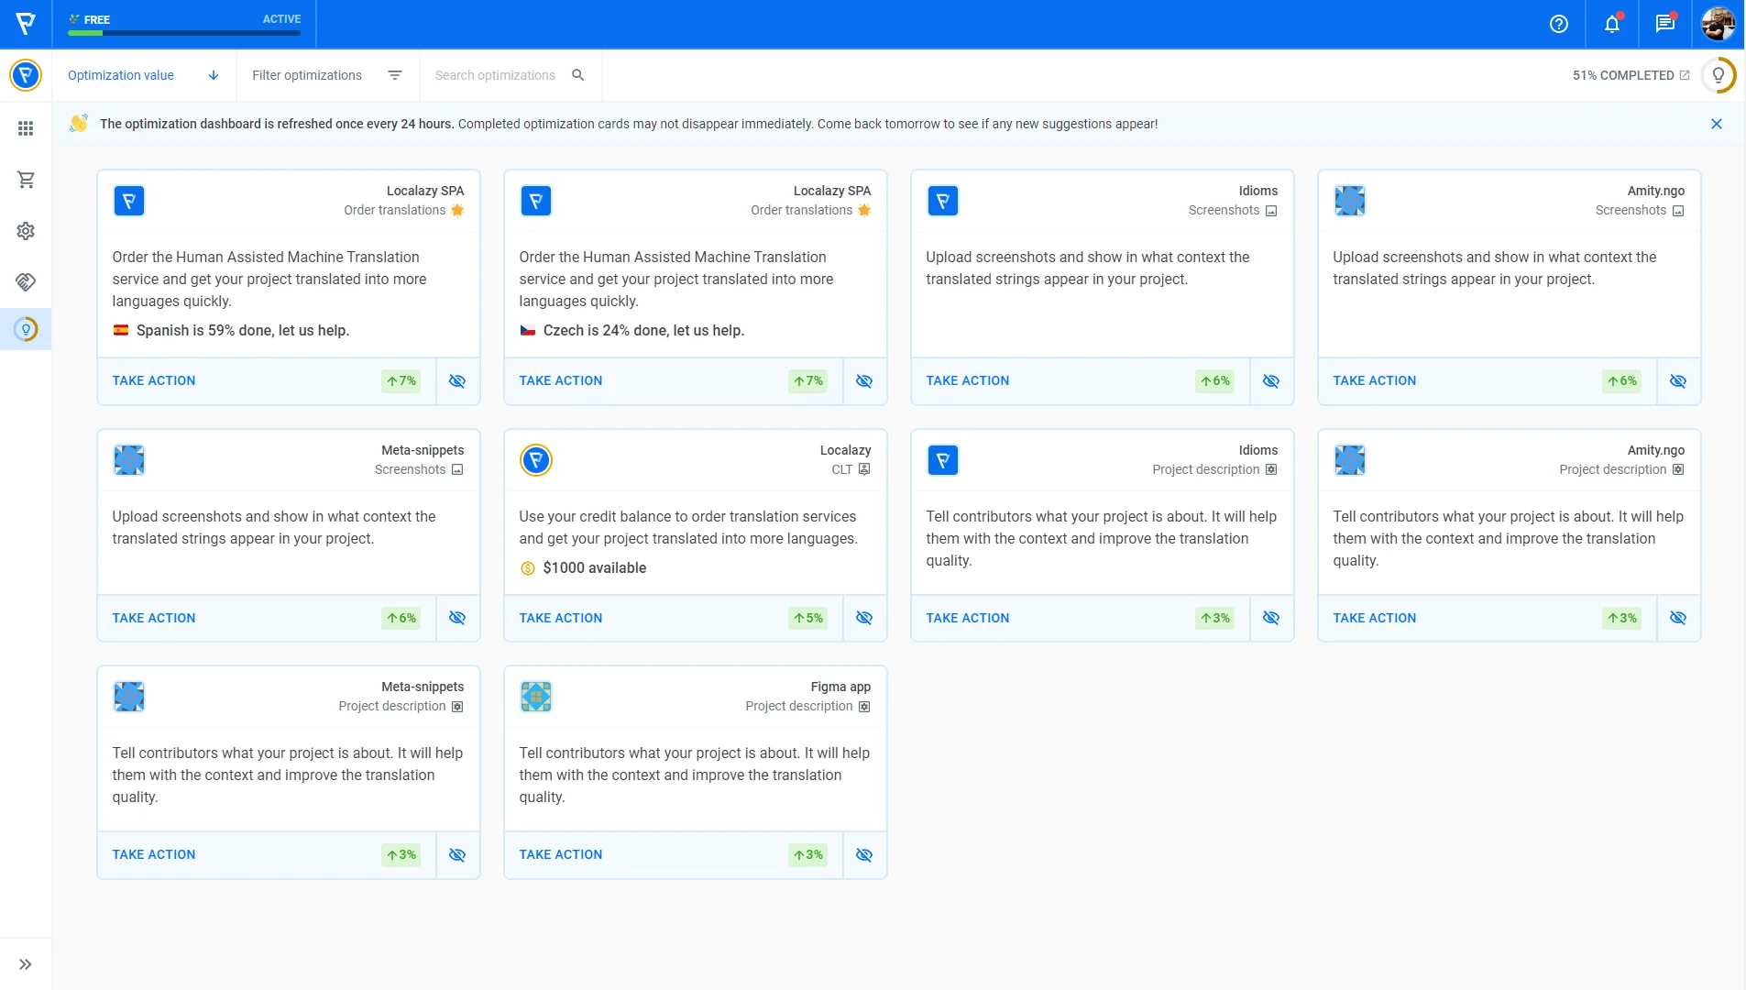Hide the Figma app Project description card
Image resolution: width=1746 pixels, height=990 pixels.
[864, 855]
